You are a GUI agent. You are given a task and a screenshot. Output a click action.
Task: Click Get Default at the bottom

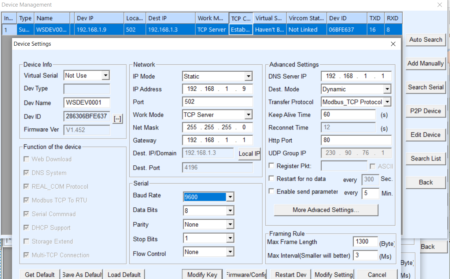39,274
